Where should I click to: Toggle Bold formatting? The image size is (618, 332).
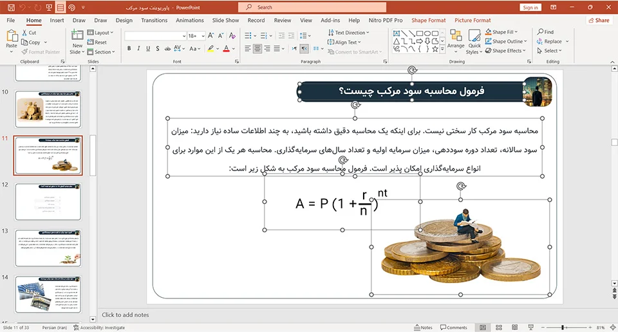129,48
